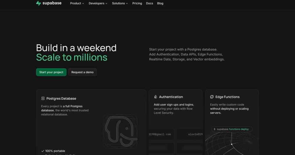Click the Developers menu chevron arrow
This screenshot has height=155, width=295.
[106, 3]
